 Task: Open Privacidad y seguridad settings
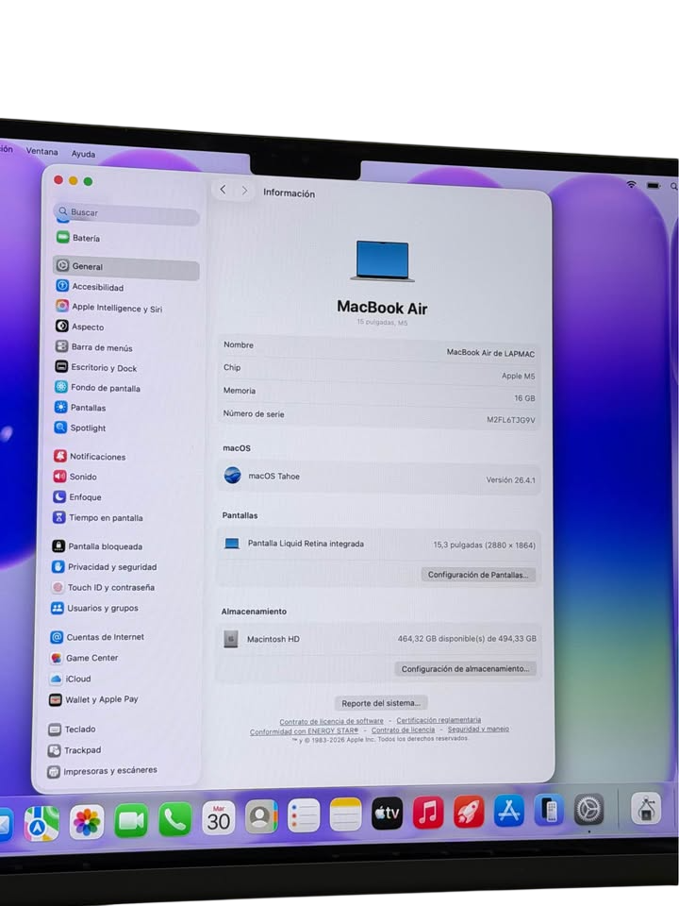coord(104,567)
